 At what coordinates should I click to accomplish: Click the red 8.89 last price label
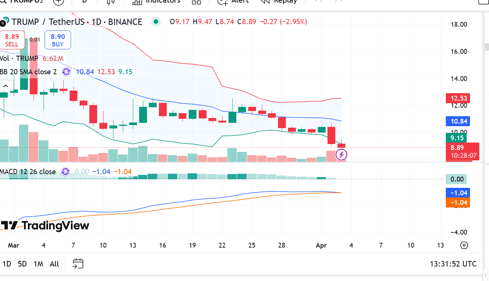(x=463, y=151)
